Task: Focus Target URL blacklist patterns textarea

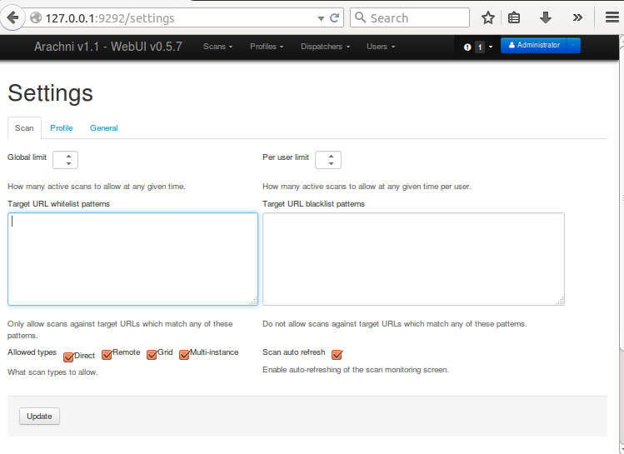Action: (413, 259)
